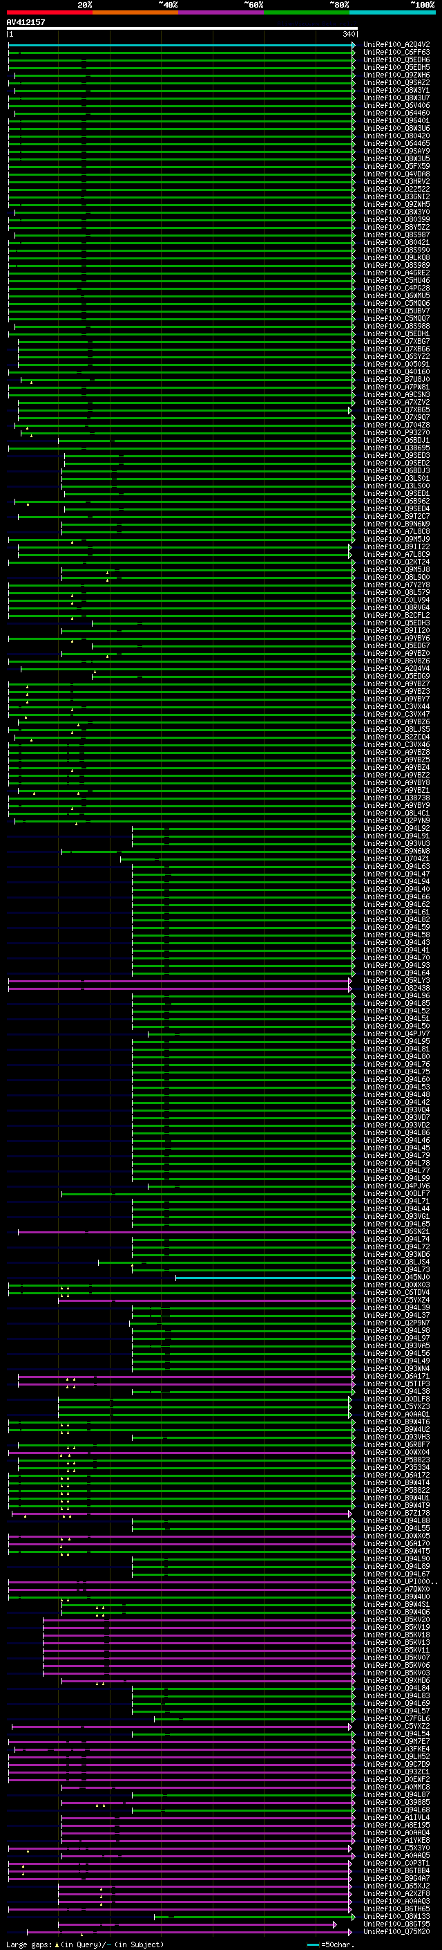Select hit UniRef100_Q94L48
The height and width of the screenshot is (1950, 442).
[x=396, y=1094]
